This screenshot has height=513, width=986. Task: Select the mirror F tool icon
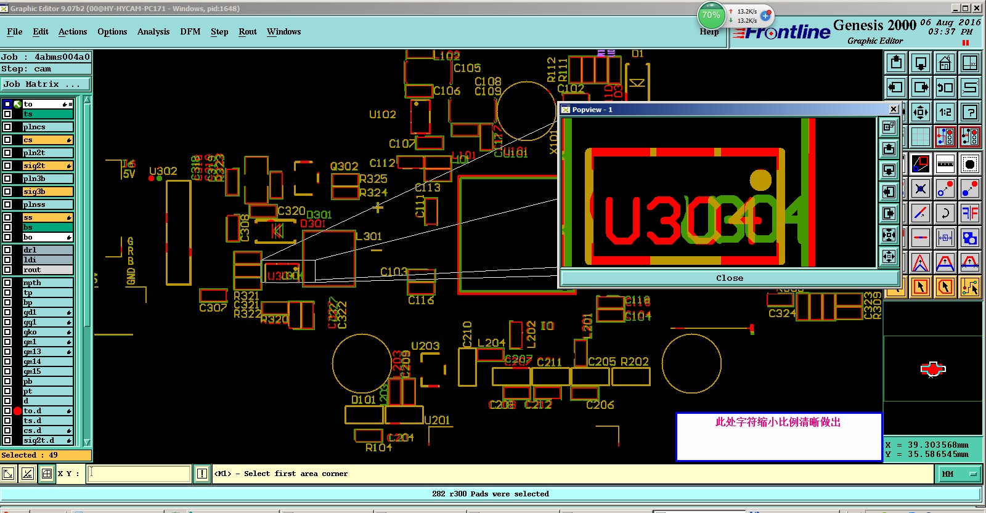tap(970, 213)
